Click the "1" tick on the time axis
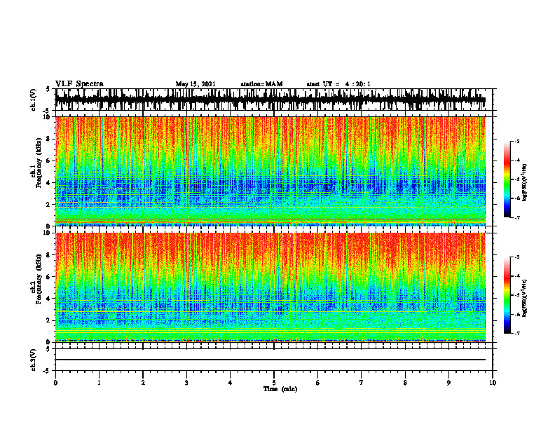This screenshot has width=555, height=429. pyautogui.click(x=99, y=383)
